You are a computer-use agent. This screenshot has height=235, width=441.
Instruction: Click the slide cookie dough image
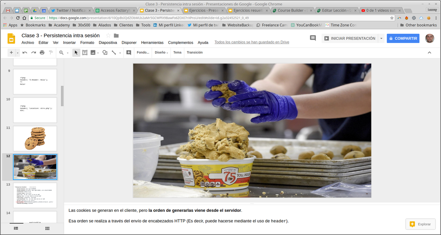point(252,131)
